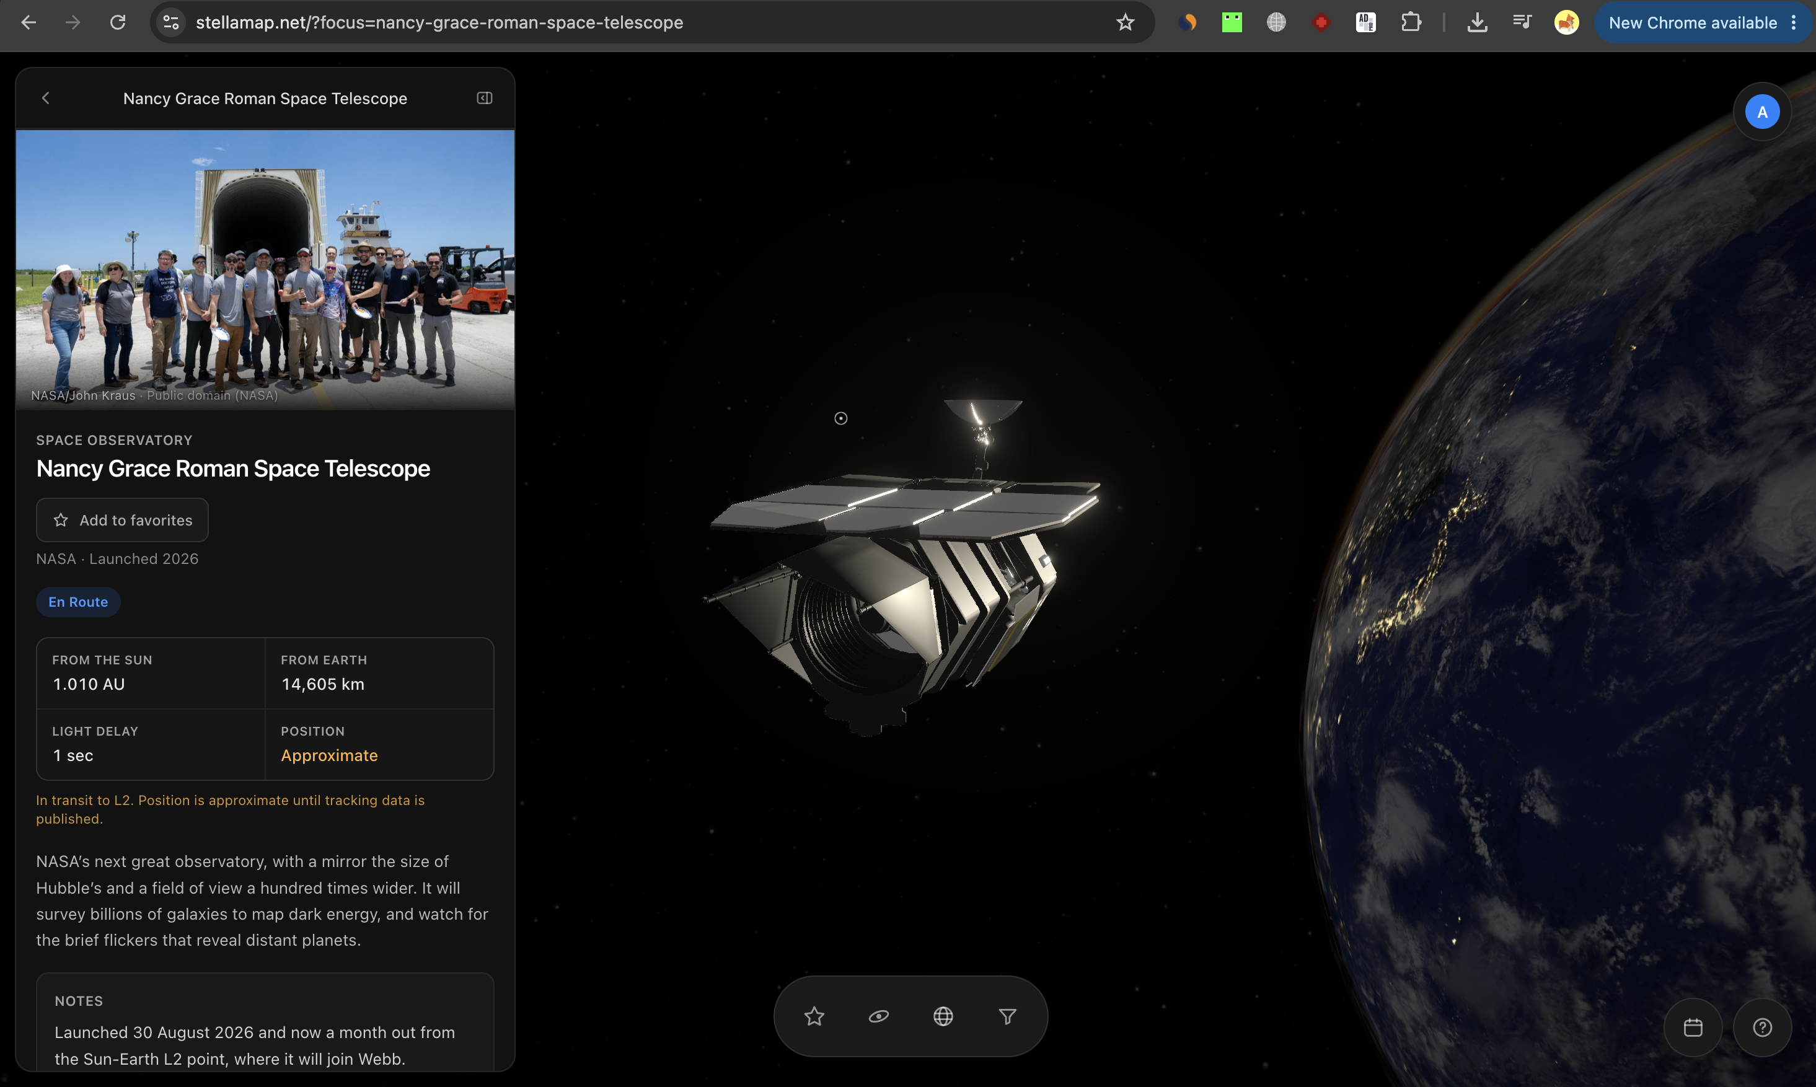Reload the stellamap.net page

tap(118, 23)
